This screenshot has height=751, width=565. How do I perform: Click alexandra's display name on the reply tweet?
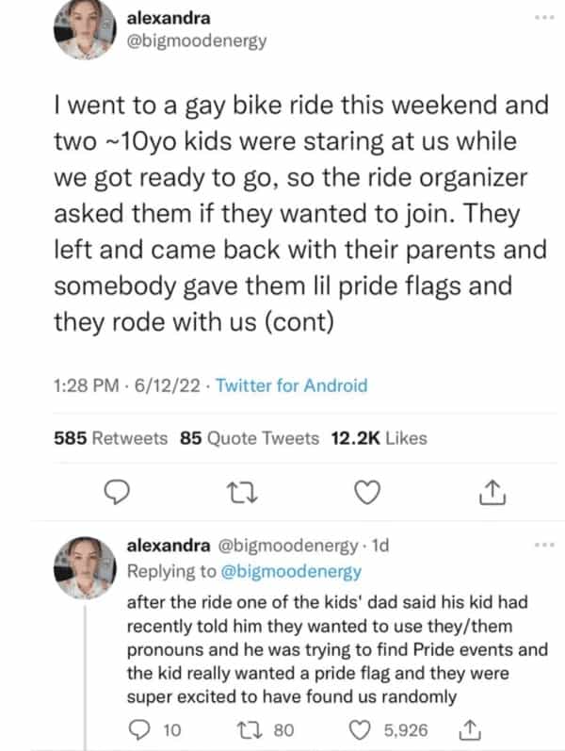168,546
